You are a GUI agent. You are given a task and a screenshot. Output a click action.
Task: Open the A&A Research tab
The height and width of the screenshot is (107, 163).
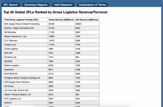coord(63,5)
